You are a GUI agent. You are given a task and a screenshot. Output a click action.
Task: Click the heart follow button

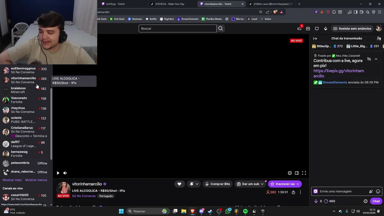179,184
